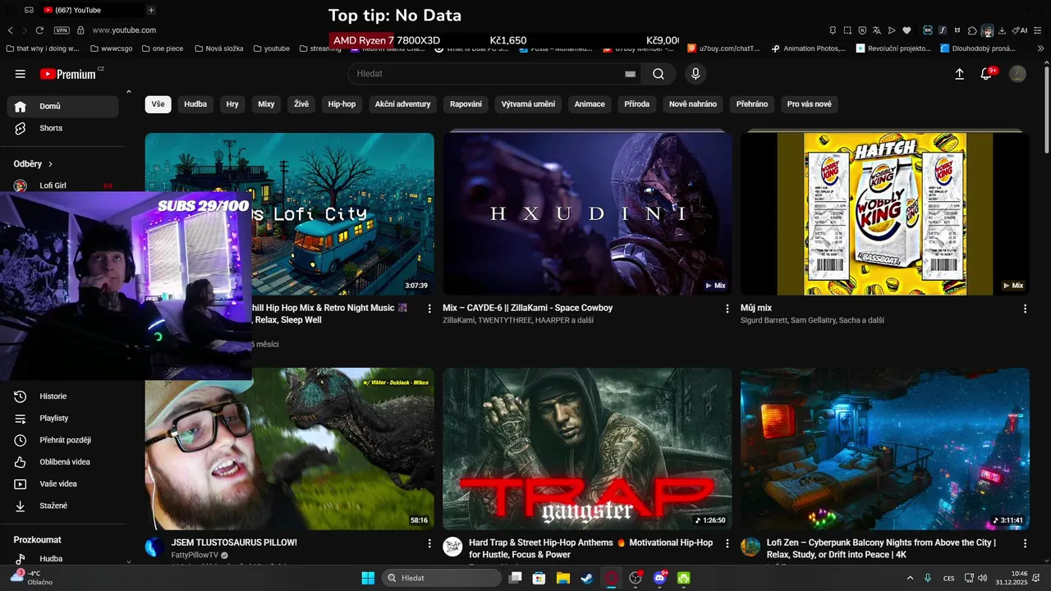Select the Hry filter chip
Screen dimensions: 1051x591
(x=232, y=104)
